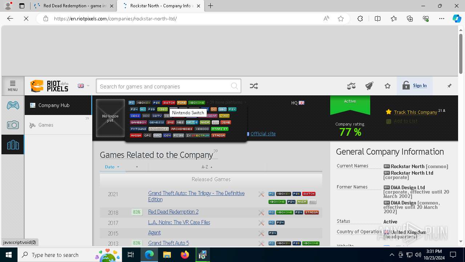Image resolution: width=465 pixels, height=262 pixels.
Task: Click the ZX Spectrum platform tag
Action: coord(198,135)
